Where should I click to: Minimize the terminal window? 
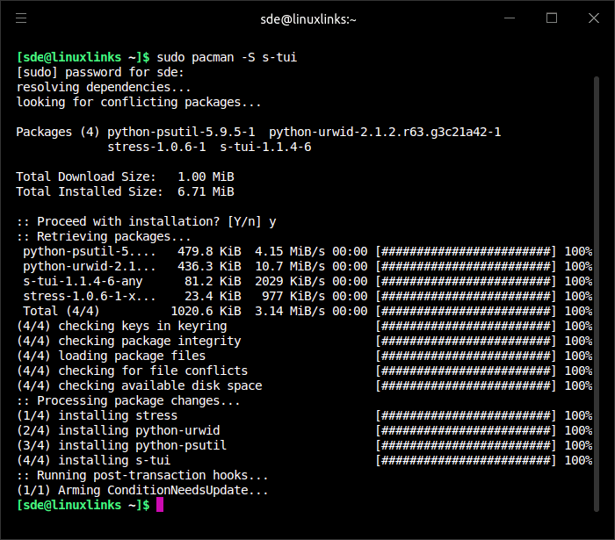point(510,18)
